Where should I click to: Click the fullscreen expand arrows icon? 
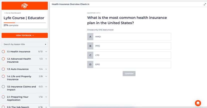[x=205, y=4]
